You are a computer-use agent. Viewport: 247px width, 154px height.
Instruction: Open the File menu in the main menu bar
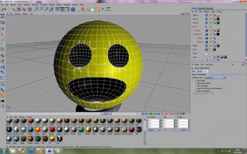2,5
